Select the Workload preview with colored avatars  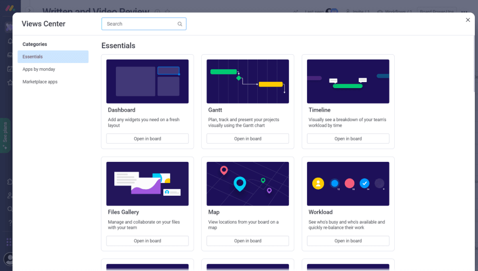tap(348, 184)
